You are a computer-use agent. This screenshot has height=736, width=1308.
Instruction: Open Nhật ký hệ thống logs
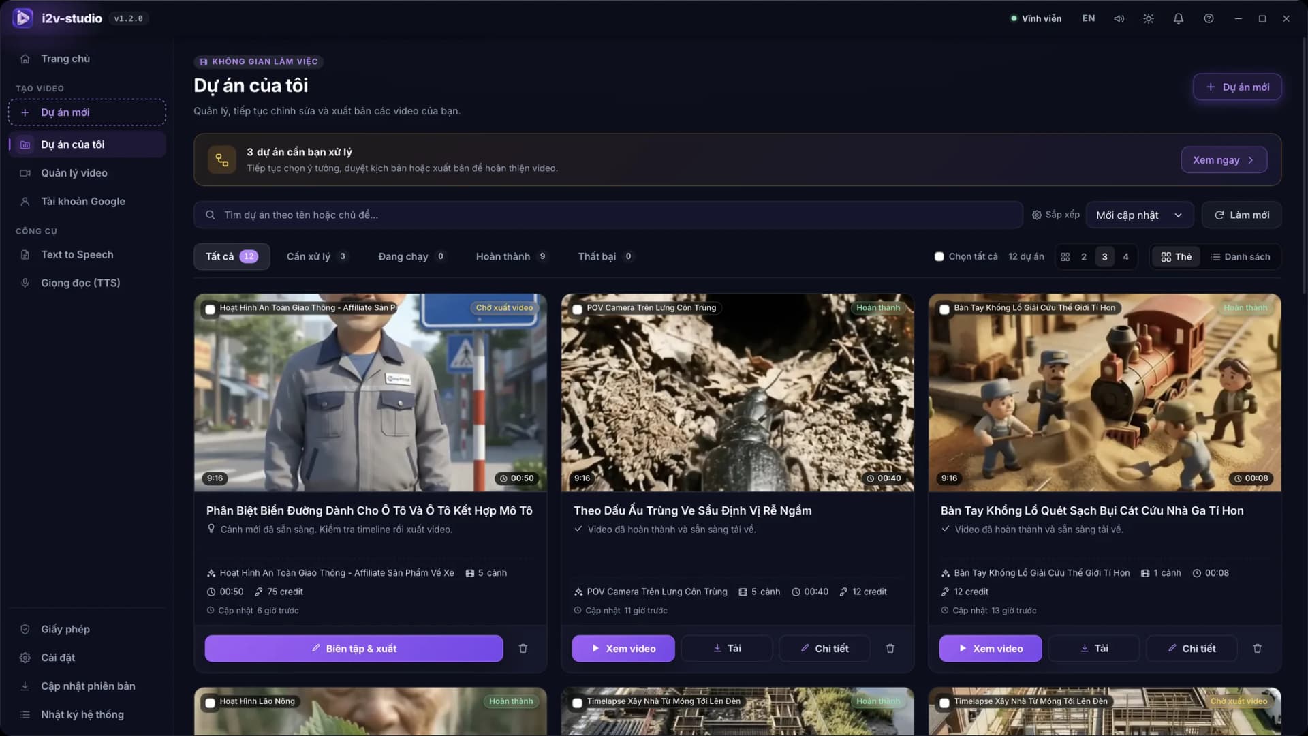tap(87, 715)
